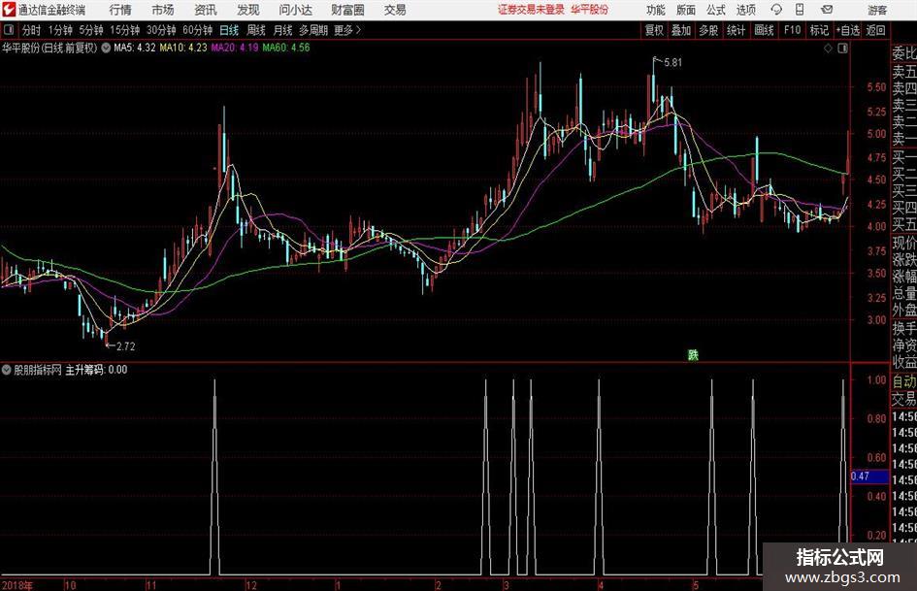Open the 交易 menu
The height and width of the screenshot is (591, 917).
[x=395, y=10]
